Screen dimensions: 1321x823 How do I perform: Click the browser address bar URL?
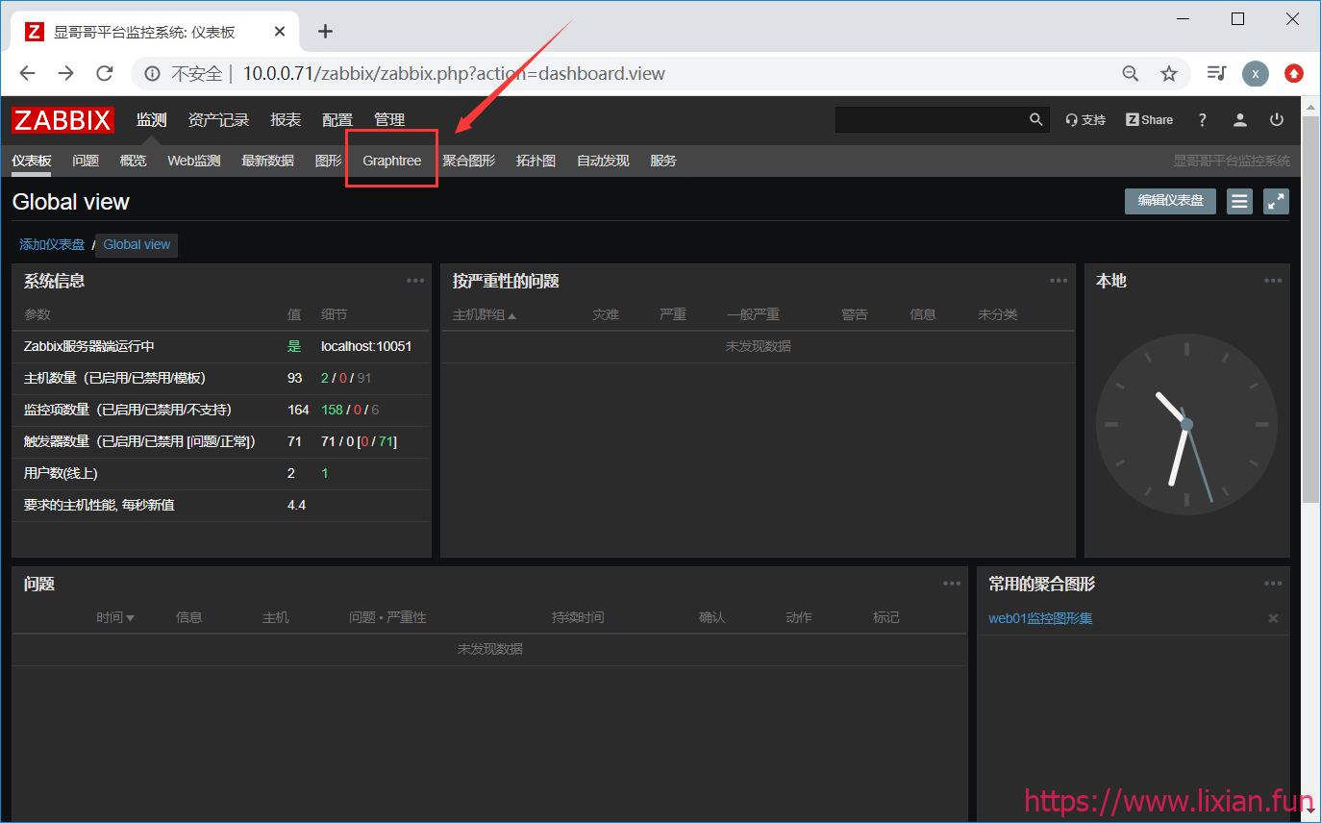[x=454, y=73]
